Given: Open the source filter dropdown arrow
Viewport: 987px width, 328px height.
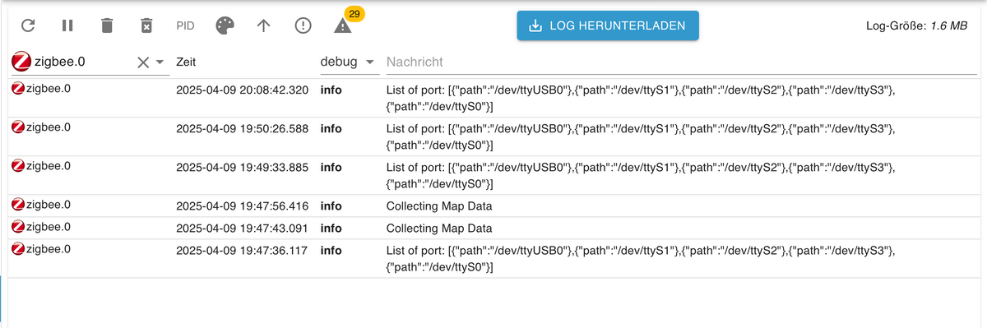Looking at the screenshot, I should 160,62.
